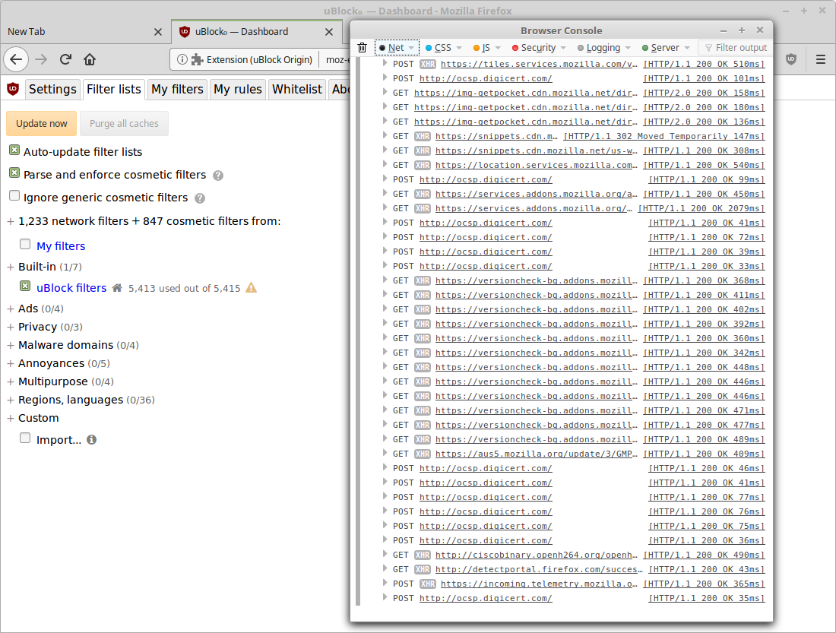Disable Auto-update filter lists
This screenshot has height=633, width=836.
[14, 151]
